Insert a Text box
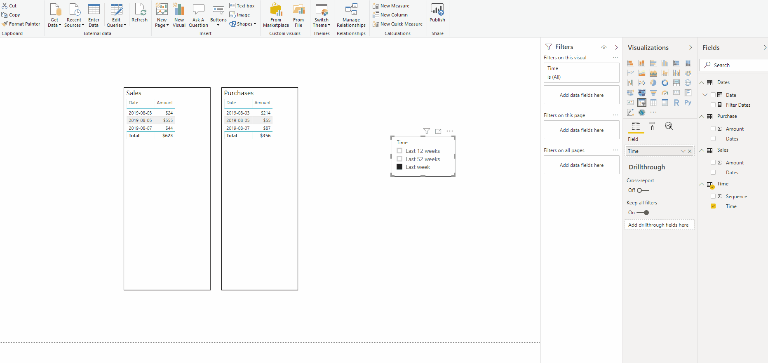 [242, 6]
